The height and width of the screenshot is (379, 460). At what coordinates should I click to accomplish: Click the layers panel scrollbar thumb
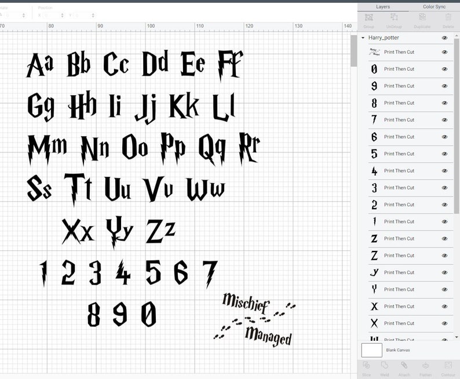point(457,126)
